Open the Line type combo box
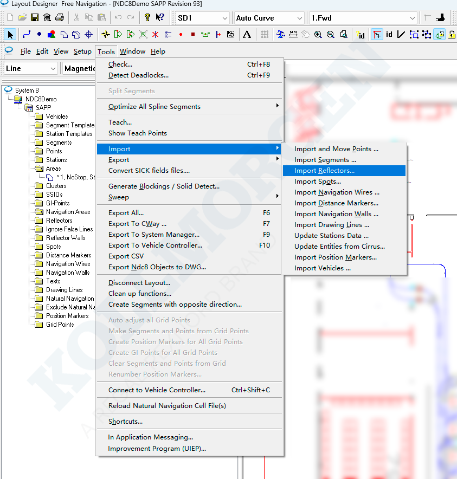Viewport: 457px width, 479px height. click(x=30, y=68)
